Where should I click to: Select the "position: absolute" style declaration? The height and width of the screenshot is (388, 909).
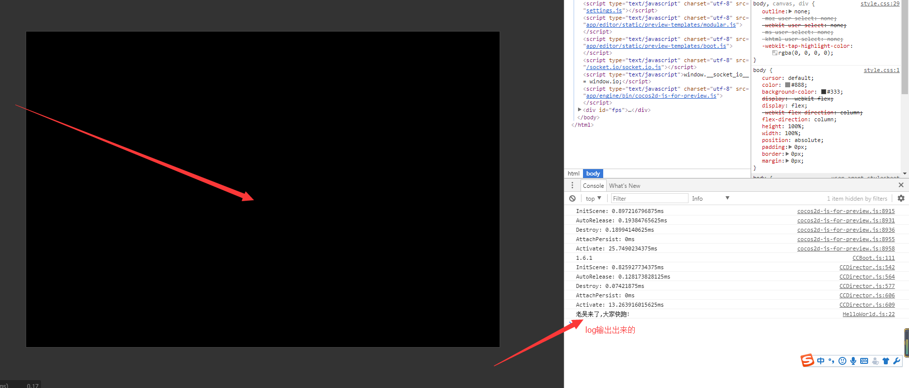pos(793,140)
